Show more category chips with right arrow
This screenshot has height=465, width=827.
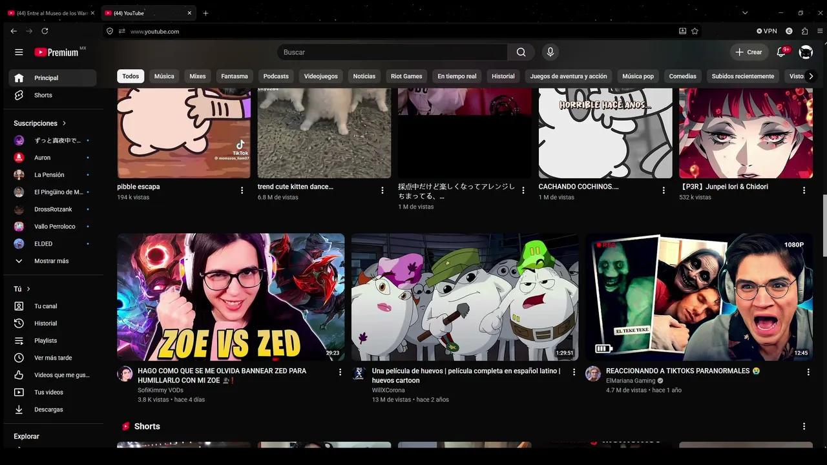811,76
